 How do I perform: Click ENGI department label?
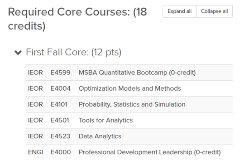(x=35, y=152)
